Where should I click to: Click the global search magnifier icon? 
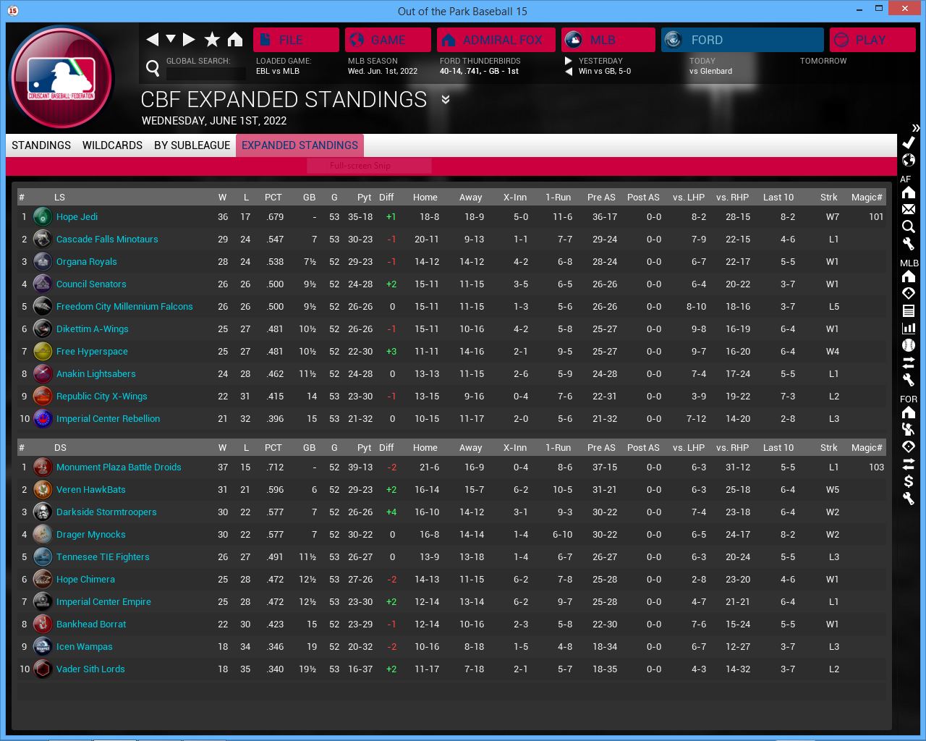153,68
